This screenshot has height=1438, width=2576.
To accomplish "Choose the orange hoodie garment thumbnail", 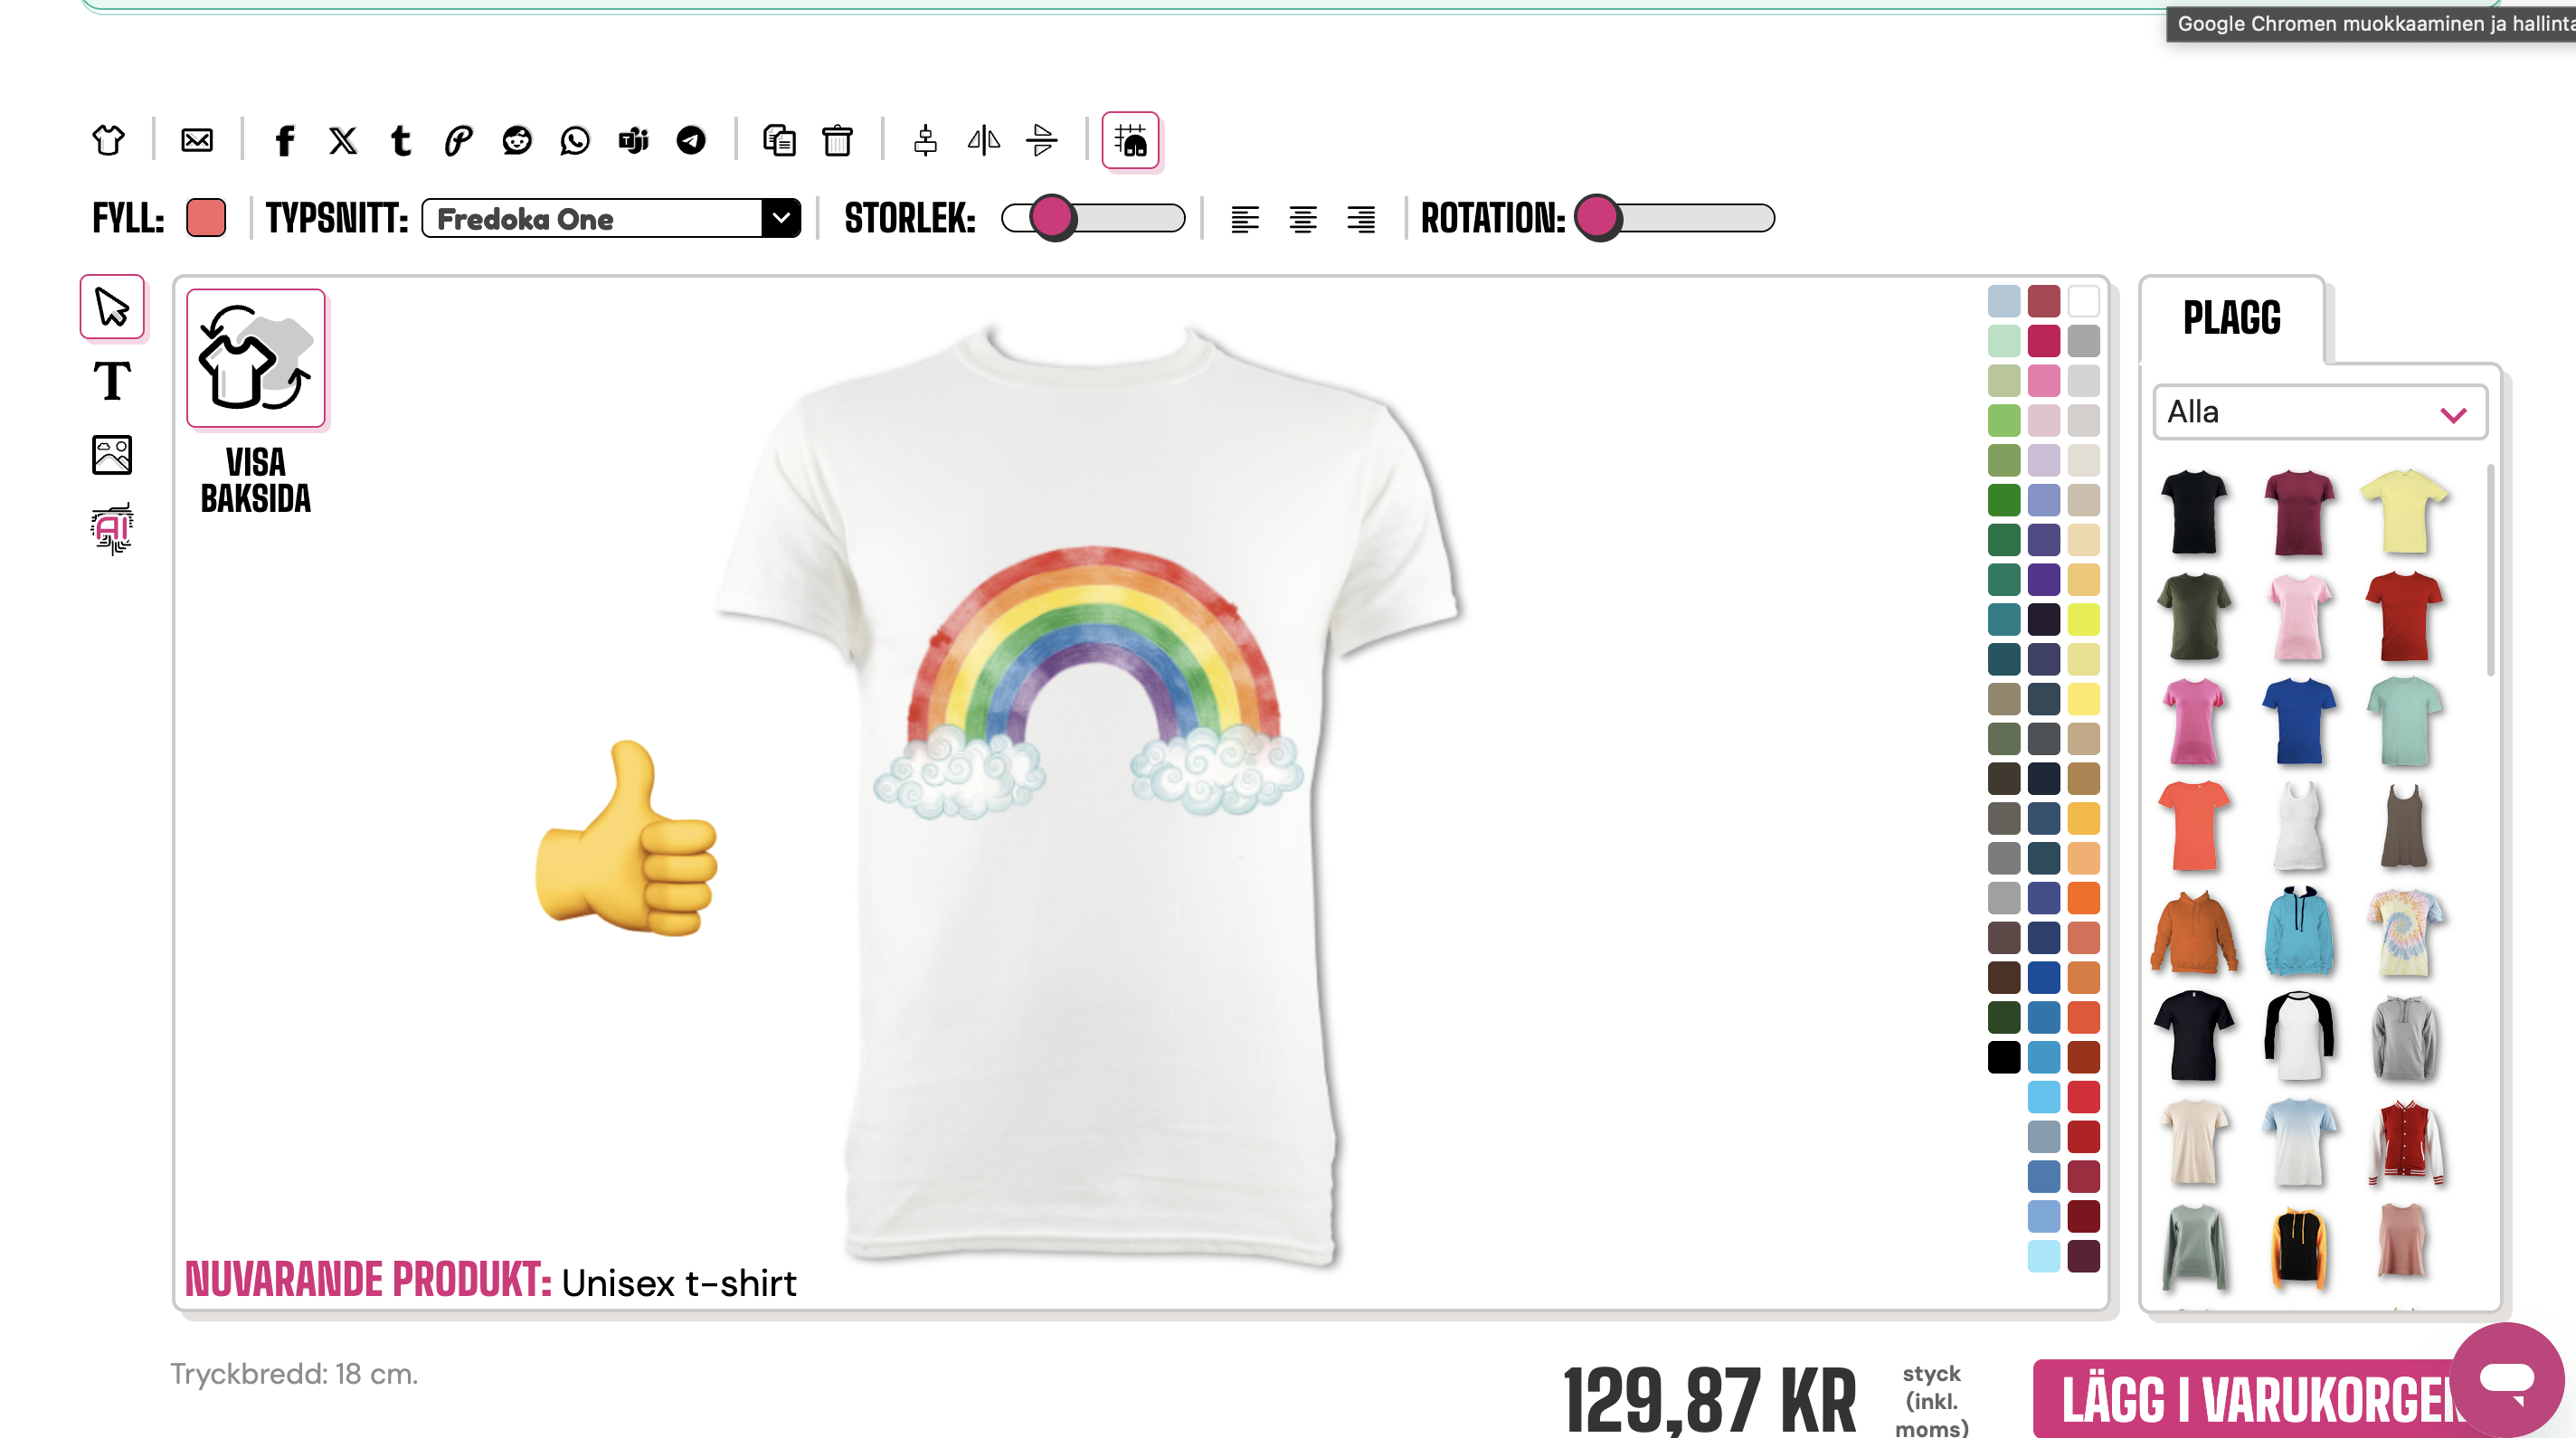I will tap(2194, 933).
